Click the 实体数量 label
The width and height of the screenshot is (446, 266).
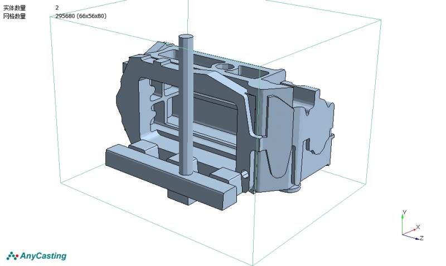coord(14,8)
